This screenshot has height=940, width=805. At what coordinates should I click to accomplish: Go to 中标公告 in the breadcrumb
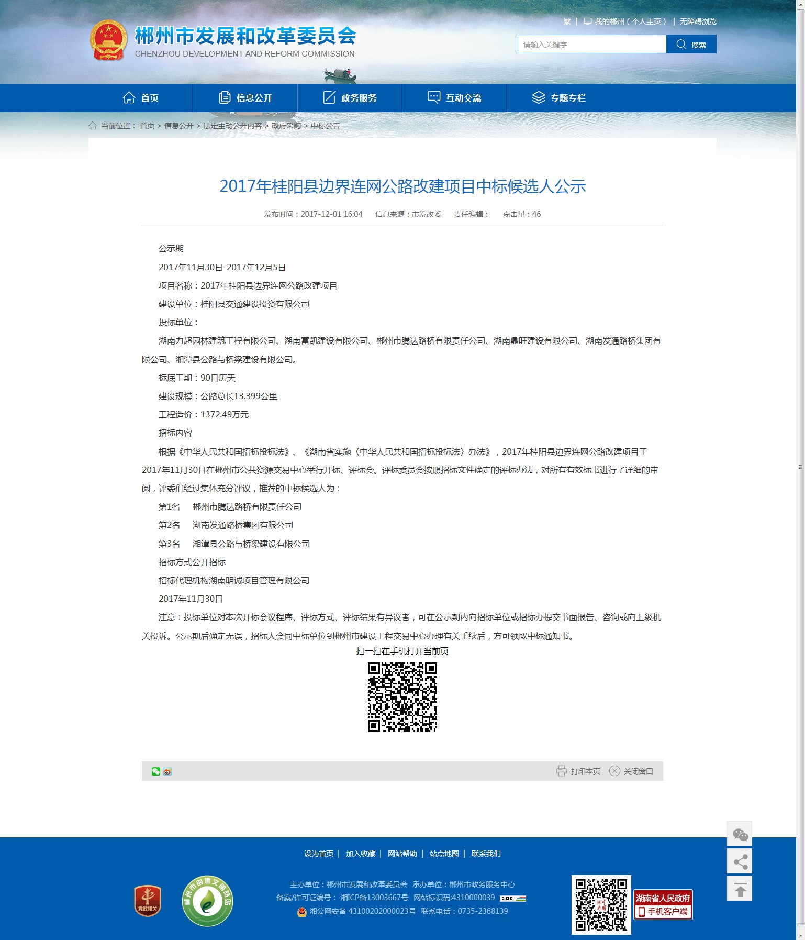326,126
